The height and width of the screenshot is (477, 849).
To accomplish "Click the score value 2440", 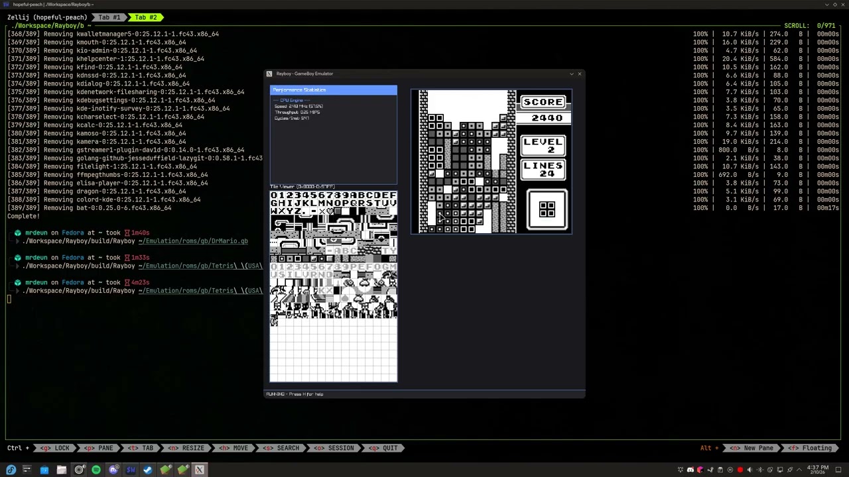I will point(547,118).
